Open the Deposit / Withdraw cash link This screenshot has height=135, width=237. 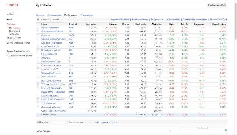click(57, 111)
